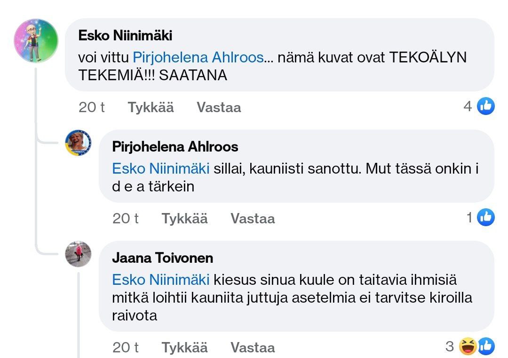Follow the Esko Niinimäki mention in Jaana's reply
Screen dimensions: 508x358
pos(160,280)
